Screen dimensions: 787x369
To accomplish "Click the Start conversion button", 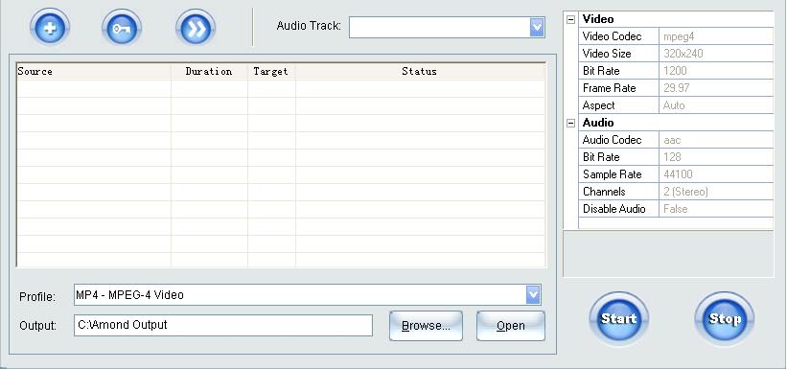I will 618,318.
